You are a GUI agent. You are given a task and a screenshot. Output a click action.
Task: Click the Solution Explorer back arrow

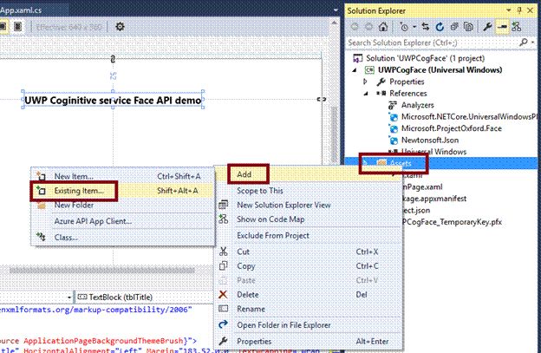click(x=355, y=27)
